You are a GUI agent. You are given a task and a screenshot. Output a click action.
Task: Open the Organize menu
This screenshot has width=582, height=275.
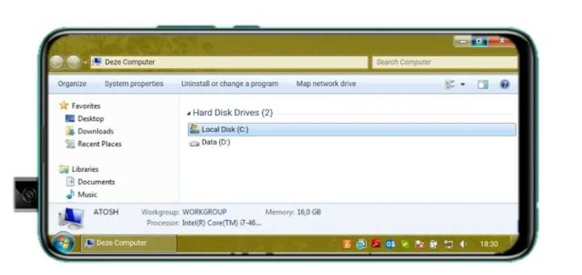click(x=72, y=84)
